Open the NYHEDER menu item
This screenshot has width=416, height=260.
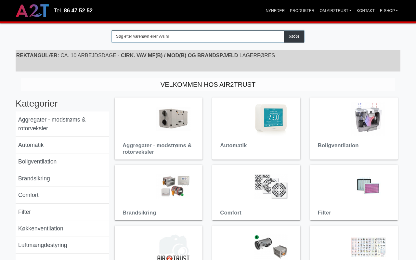275,11
